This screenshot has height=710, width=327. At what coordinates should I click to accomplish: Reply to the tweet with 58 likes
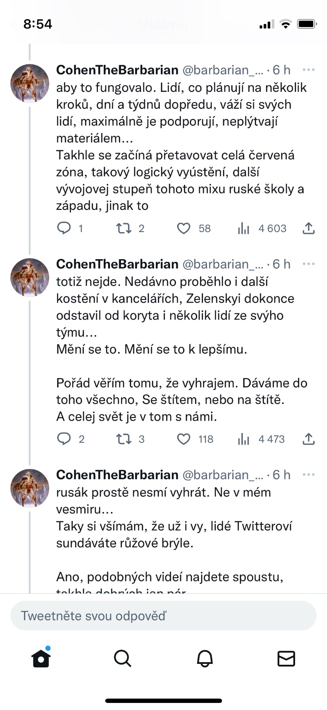click(x=64, y=228)
